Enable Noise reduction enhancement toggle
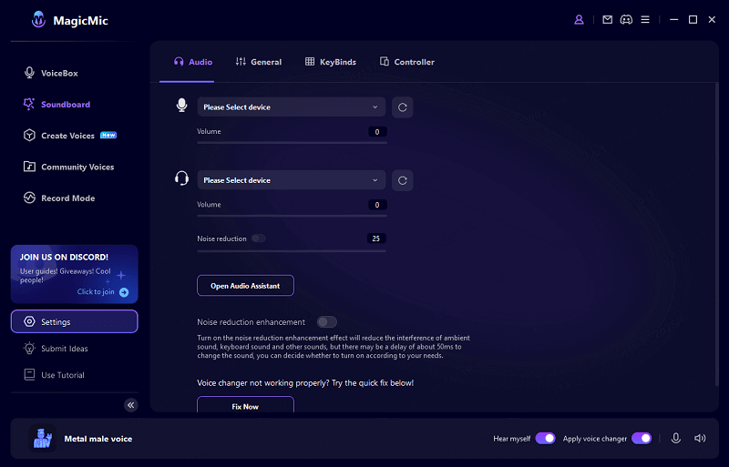The width and height of the screenshot is (729, 467). click(x=326, y=322)
